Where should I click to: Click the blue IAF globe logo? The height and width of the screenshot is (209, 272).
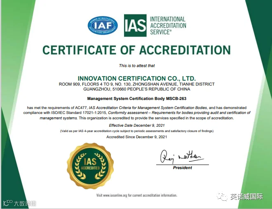click(x=103, y=26)
